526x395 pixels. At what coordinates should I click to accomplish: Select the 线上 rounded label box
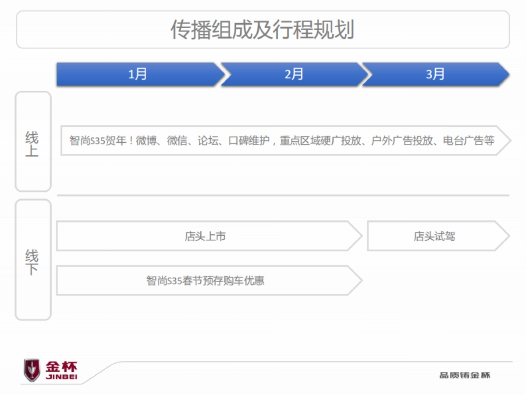point(33,141)
